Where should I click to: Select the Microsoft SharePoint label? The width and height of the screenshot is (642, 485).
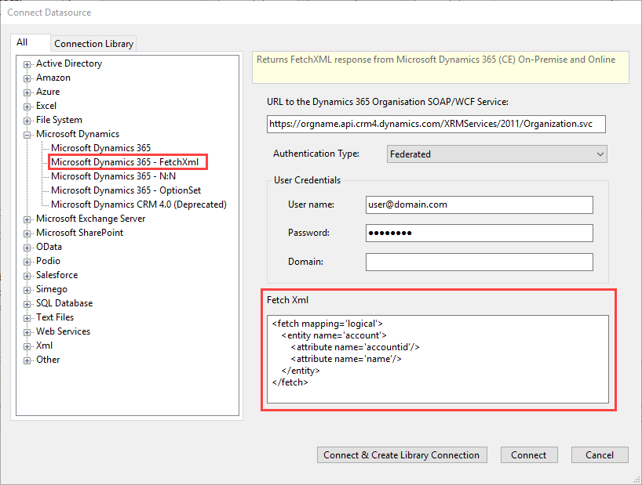79,233
